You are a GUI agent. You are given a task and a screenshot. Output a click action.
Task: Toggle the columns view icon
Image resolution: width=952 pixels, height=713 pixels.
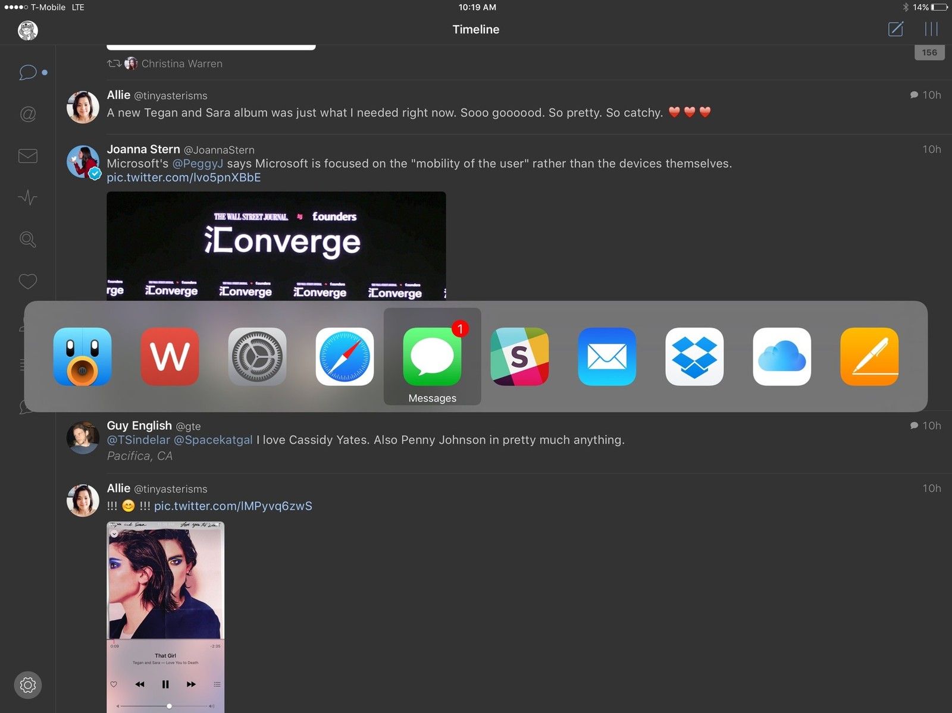tap(931, 29)
